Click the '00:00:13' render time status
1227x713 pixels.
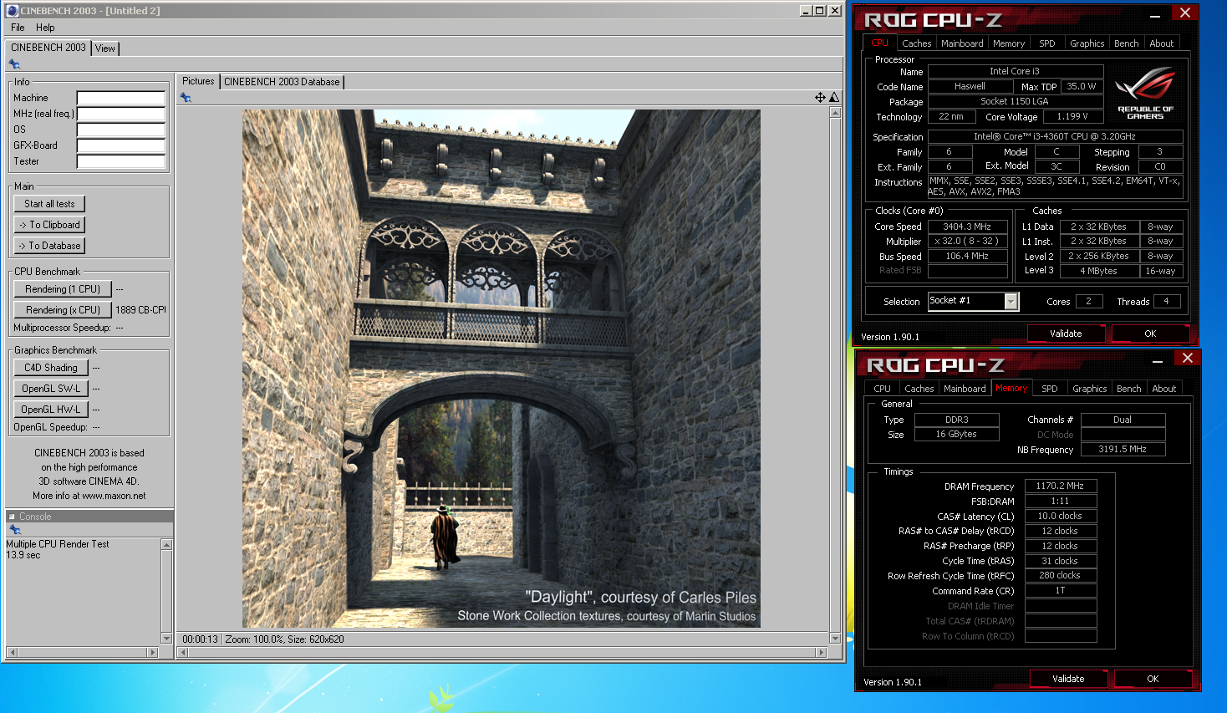click(200, 639)
